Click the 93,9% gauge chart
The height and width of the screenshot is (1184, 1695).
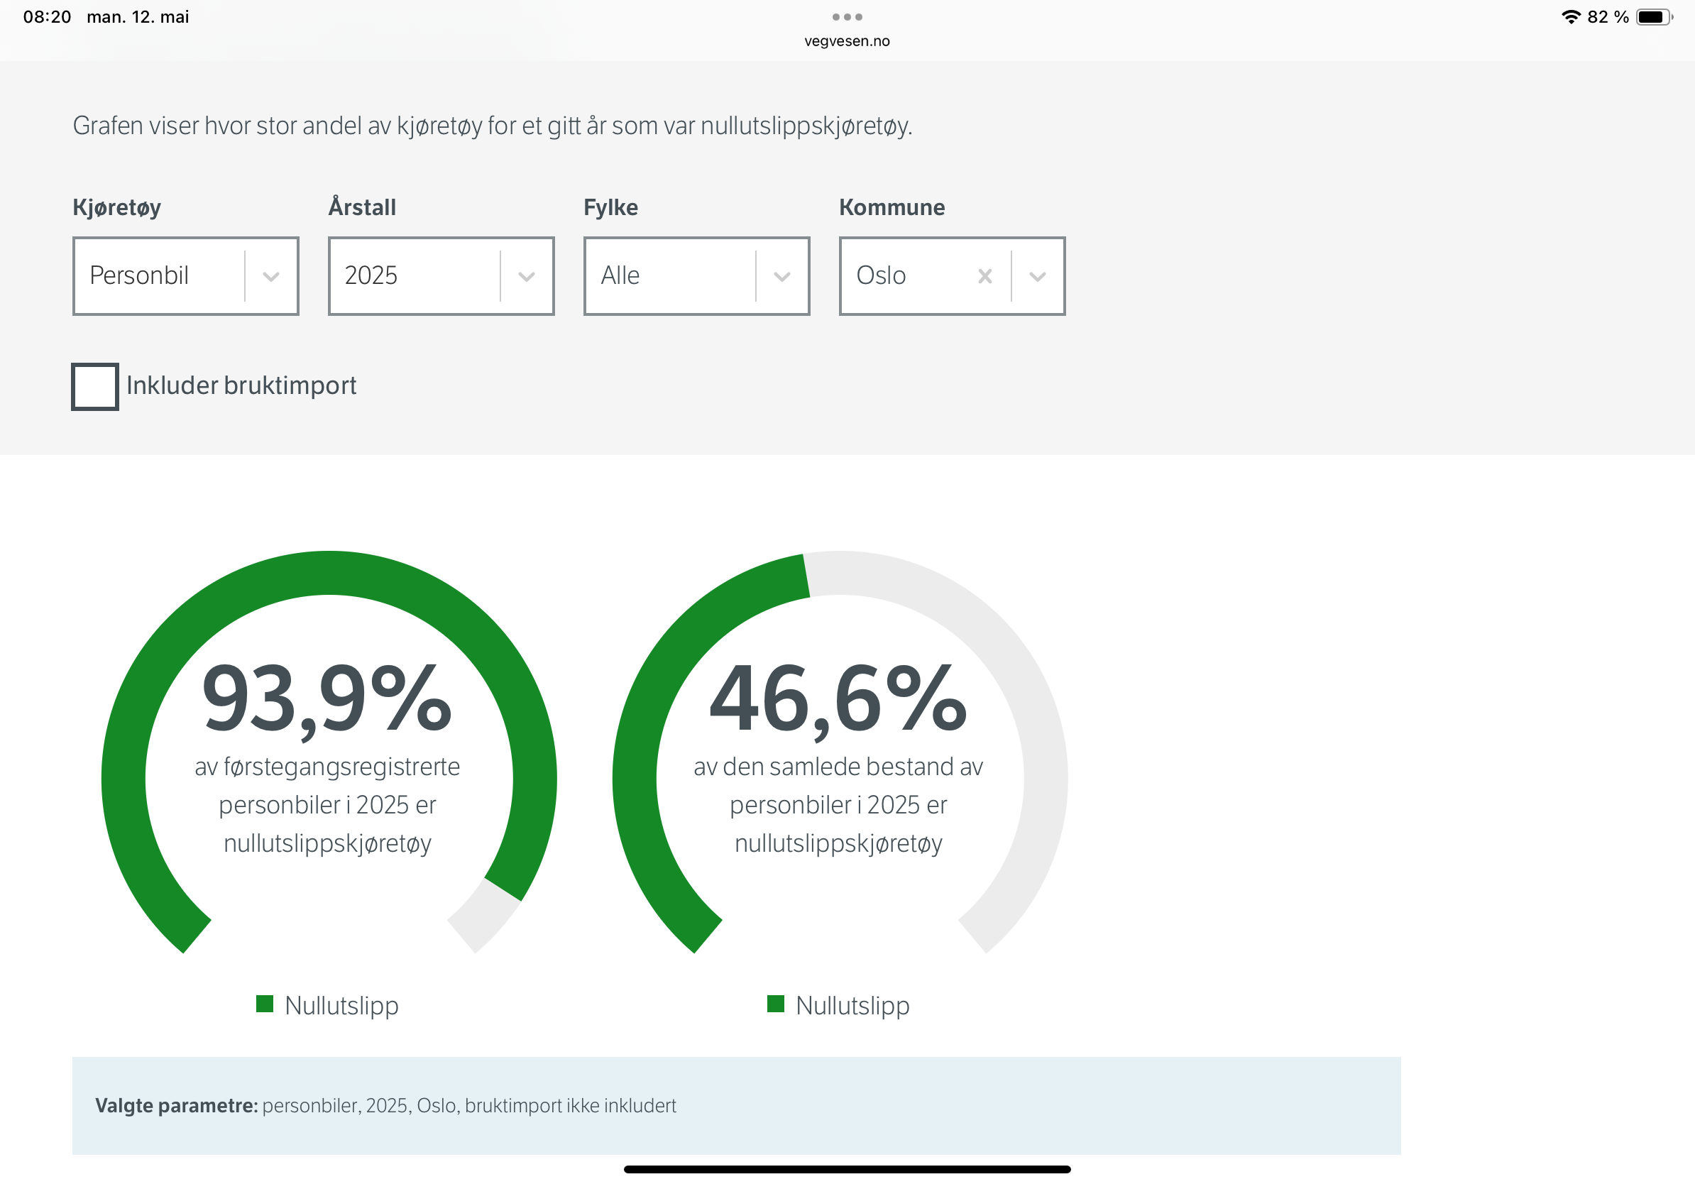coord(329,752)
